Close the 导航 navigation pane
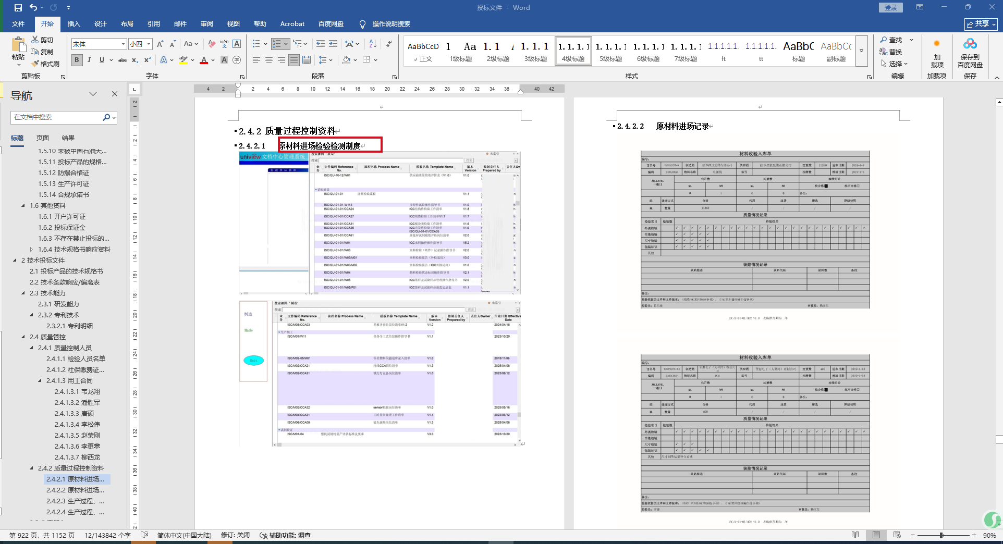The height and width of the screenshot is (544, 1003). (x=114, y=94)
